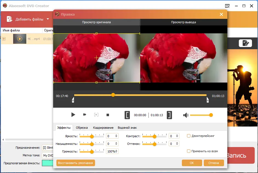Click the Насыщенность slider handle
The image size is (258, 173).
click(x=92, y=144)
